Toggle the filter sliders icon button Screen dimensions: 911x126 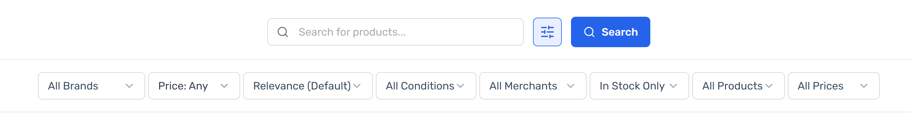point(547,32)
